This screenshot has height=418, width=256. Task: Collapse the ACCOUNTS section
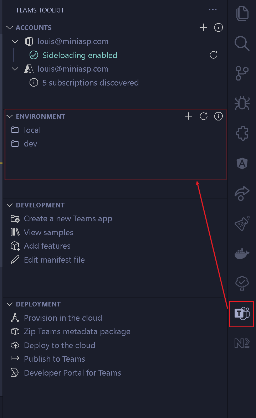tap(10, 28)
